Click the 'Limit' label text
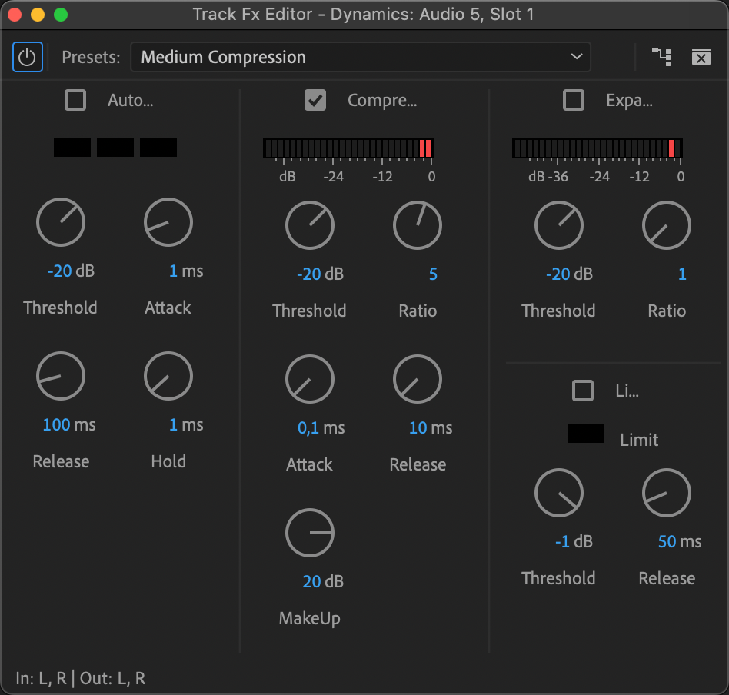 (639, 440)
